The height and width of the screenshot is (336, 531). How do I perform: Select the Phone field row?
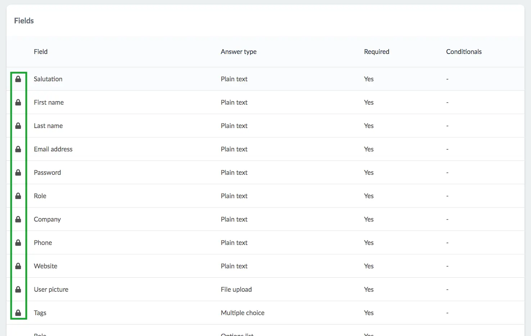tap(265, 242)
